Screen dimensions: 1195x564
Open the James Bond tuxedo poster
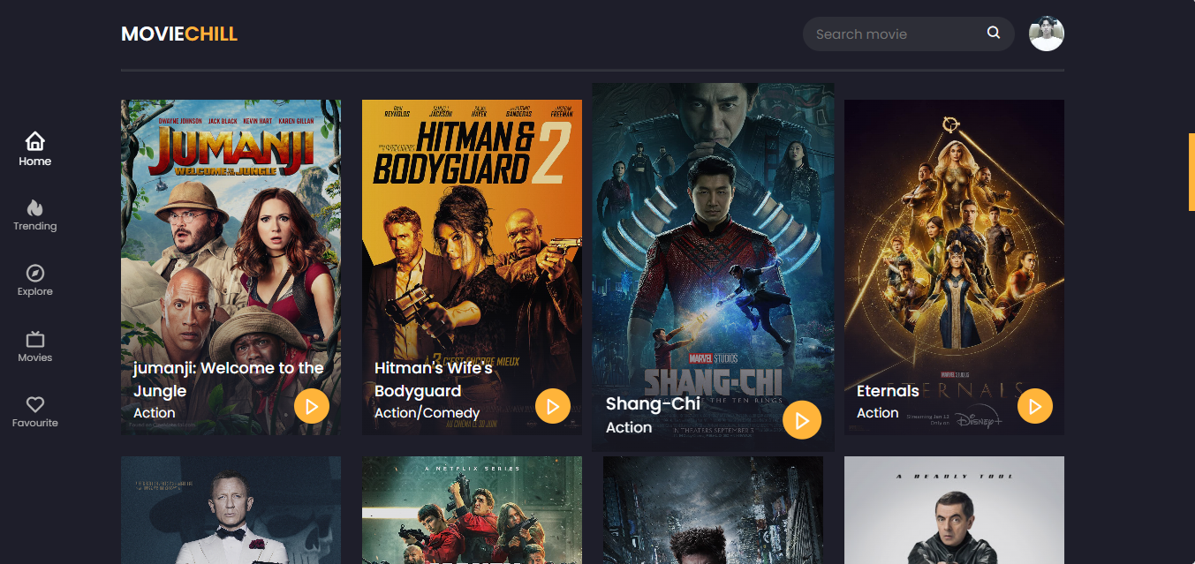pyautogui.click(x=231, y=510)
